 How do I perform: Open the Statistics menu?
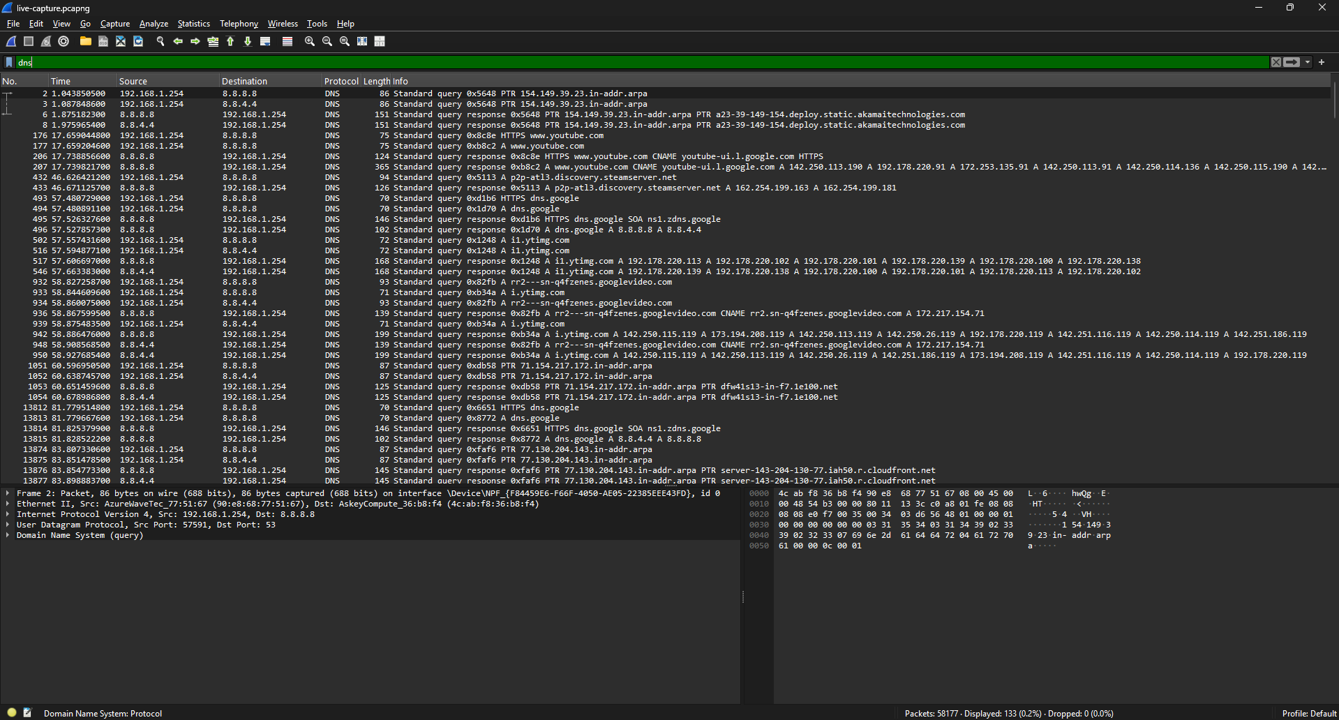click(193, 23)
